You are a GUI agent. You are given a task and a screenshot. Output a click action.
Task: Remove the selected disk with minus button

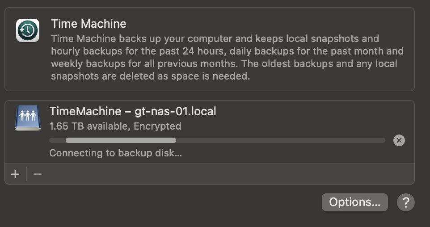tap(38, 174)
